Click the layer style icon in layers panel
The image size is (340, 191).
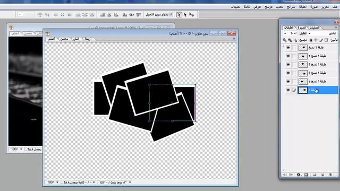coord(299,175)
